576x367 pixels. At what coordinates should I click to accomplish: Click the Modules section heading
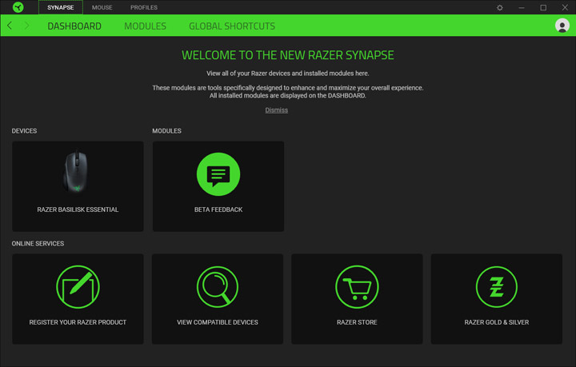[x=166, y=131]
